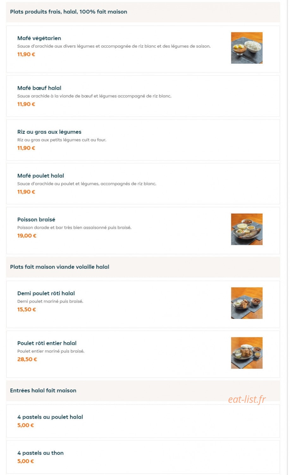Image resolution: width=290 pixels, height=475 pixels.
Task: Click the 19,00 € Poisson braisé price
Action: [27, 236]
